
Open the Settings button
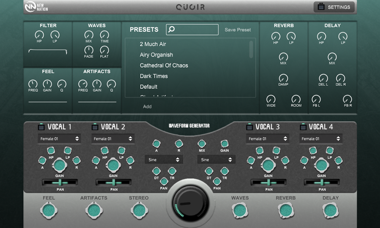coord(334,7)
